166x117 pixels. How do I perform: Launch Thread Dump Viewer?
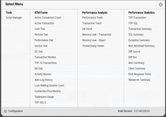point(93,46)
